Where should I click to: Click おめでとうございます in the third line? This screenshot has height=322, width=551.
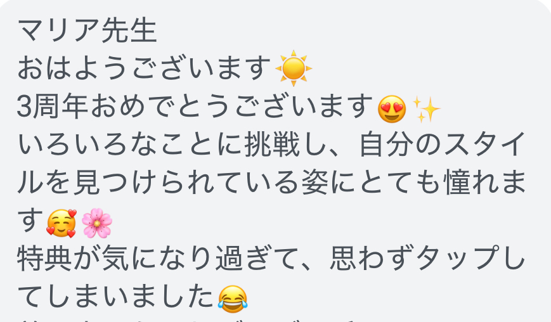[x=231, y=106]
